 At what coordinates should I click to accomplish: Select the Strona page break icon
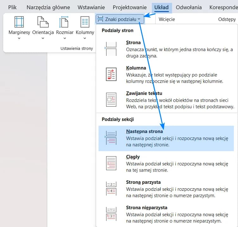(x=111, y=48)
